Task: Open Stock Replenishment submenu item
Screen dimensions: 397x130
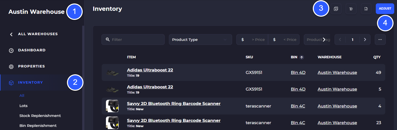Action: 40,116
